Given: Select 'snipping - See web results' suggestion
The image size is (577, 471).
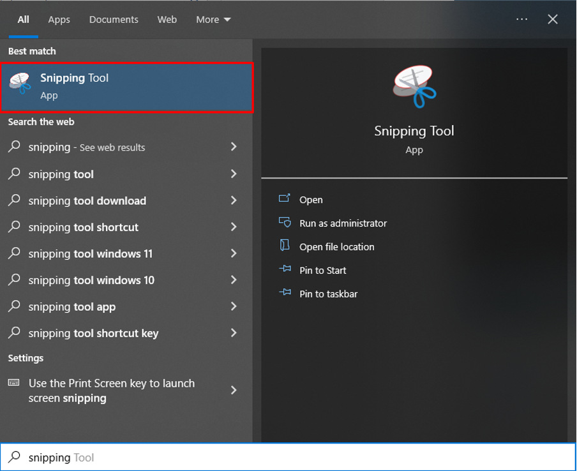Looking at the screenshot, I should tap(126, 147).
